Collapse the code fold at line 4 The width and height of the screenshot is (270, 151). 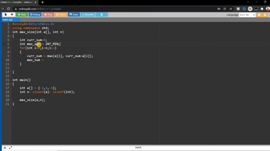10,36
